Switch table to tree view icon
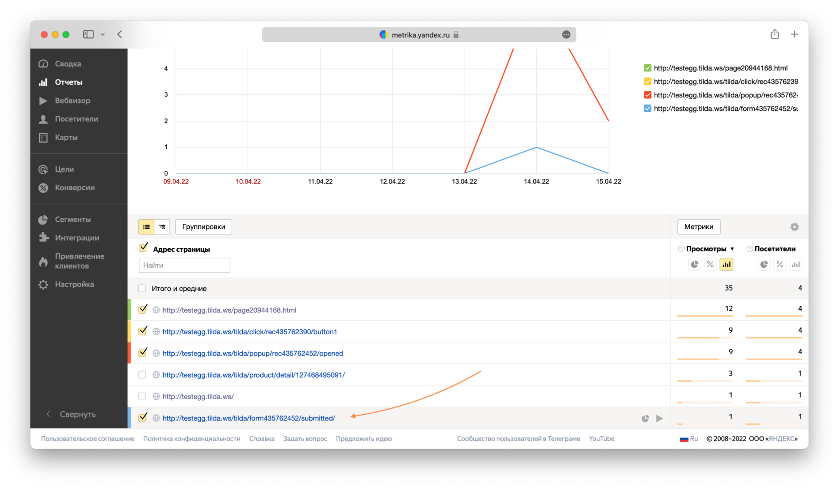 click(162, 227)
